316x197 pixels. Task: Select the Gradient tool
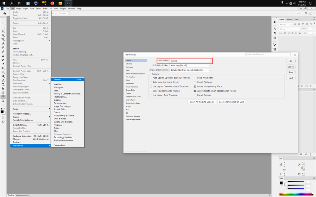pos(3,68)
